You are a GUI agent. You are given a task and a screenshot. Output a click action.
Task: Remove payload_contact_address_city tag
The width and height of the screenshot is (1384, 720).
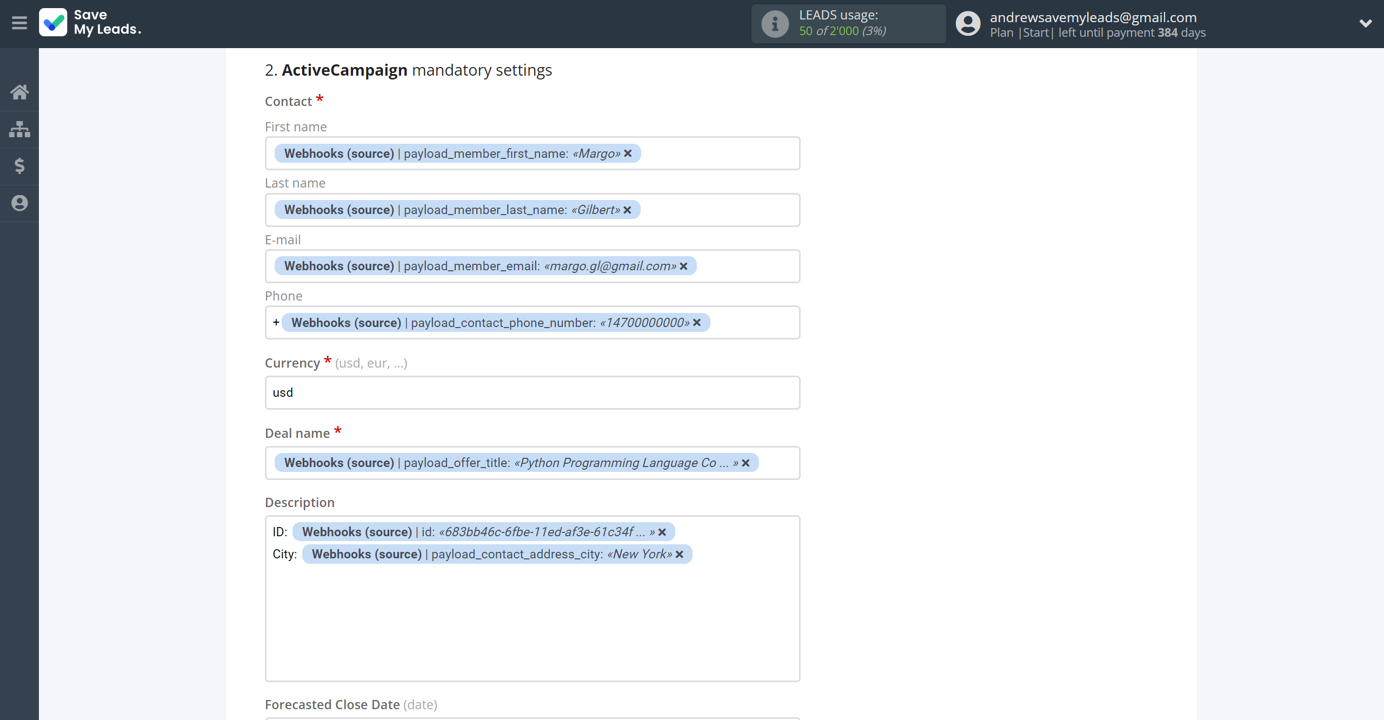[x=680, y=554]
